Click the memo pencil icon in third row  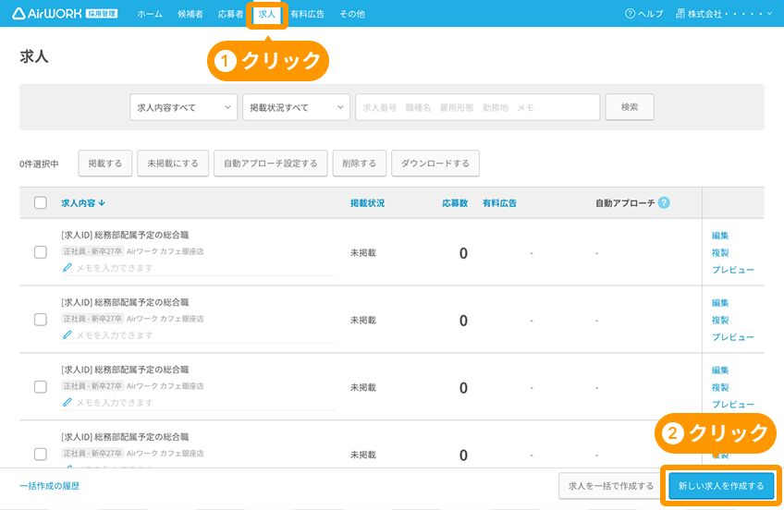coord(67,402)
